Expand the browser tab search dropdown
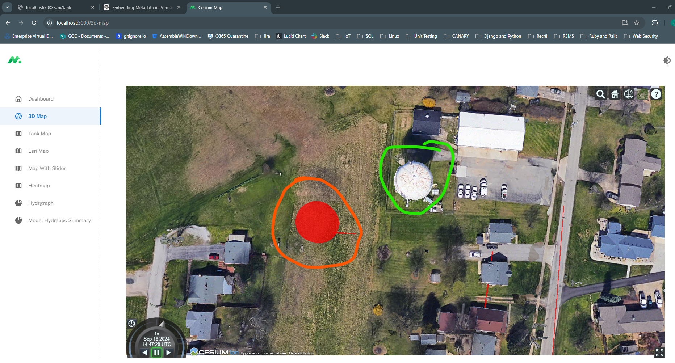The image size is (675, 363). tap(7, 7)
